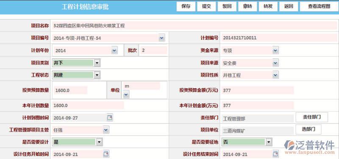Viewport: 339px width, 159px height.
Task: Click the 保存 button
Action: [x=186, y=6]
